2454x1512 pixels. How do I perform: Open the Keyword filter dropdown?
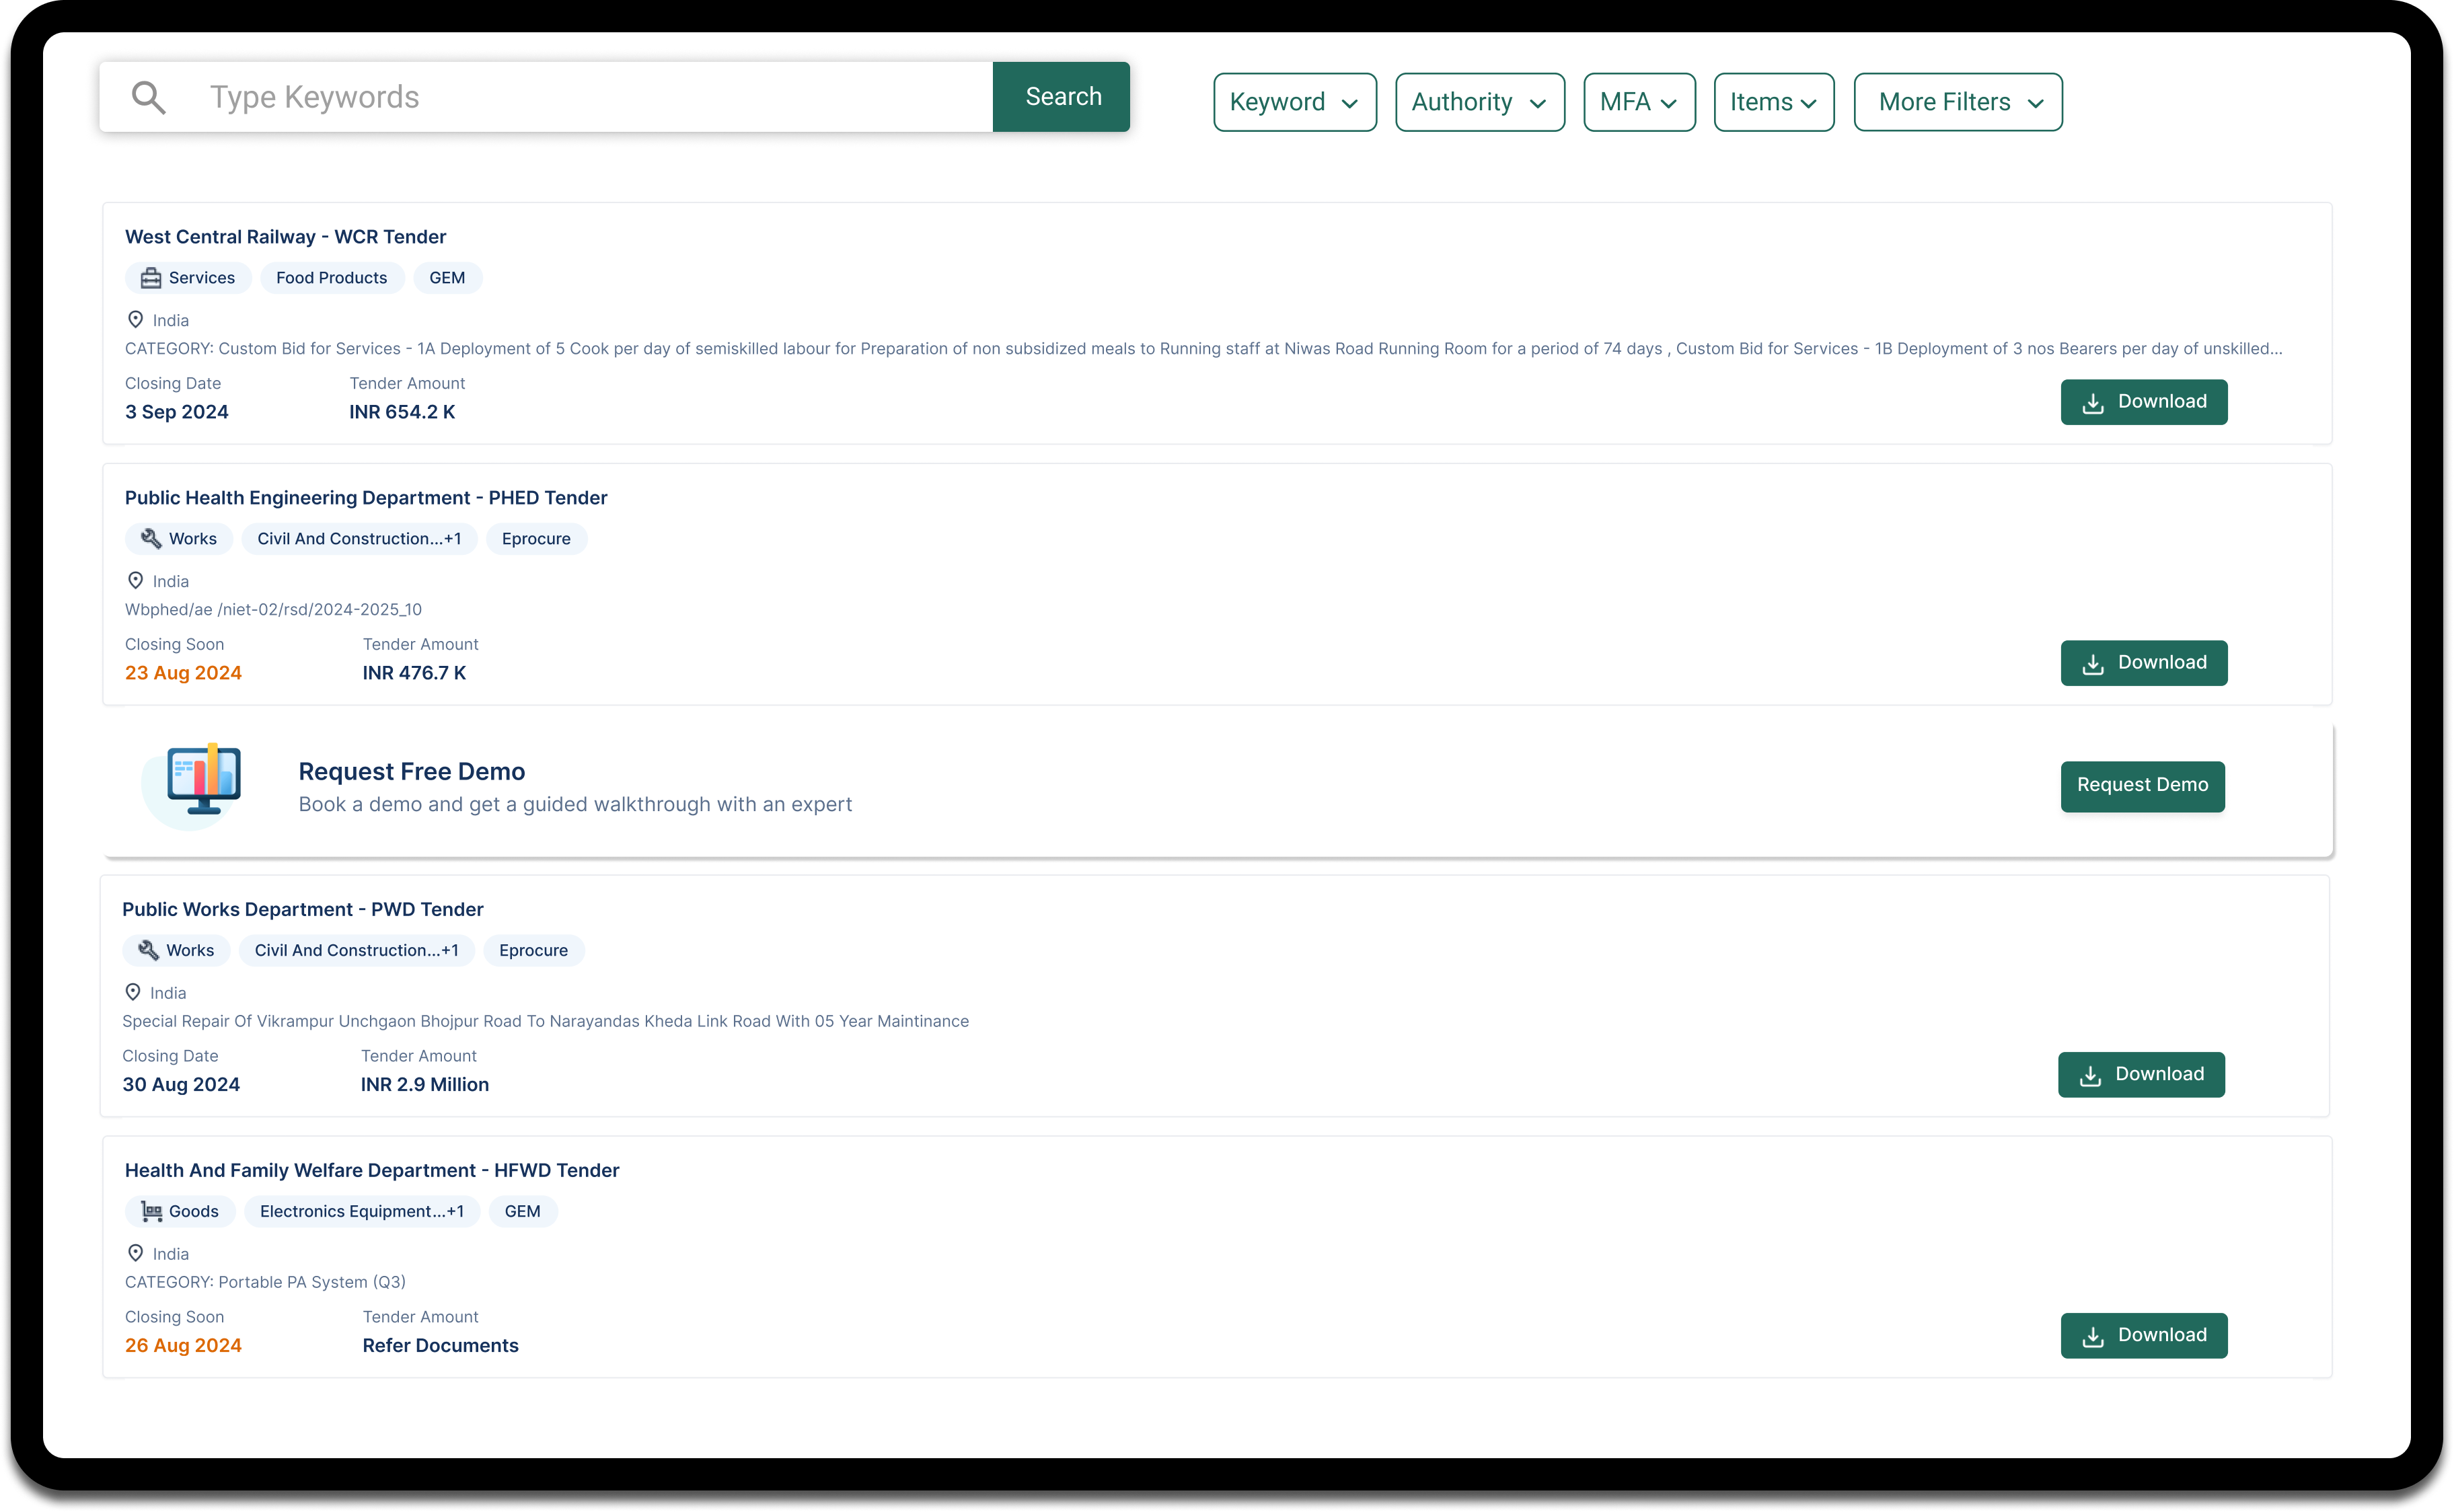pyautogui.click(x=1295, y=102)
